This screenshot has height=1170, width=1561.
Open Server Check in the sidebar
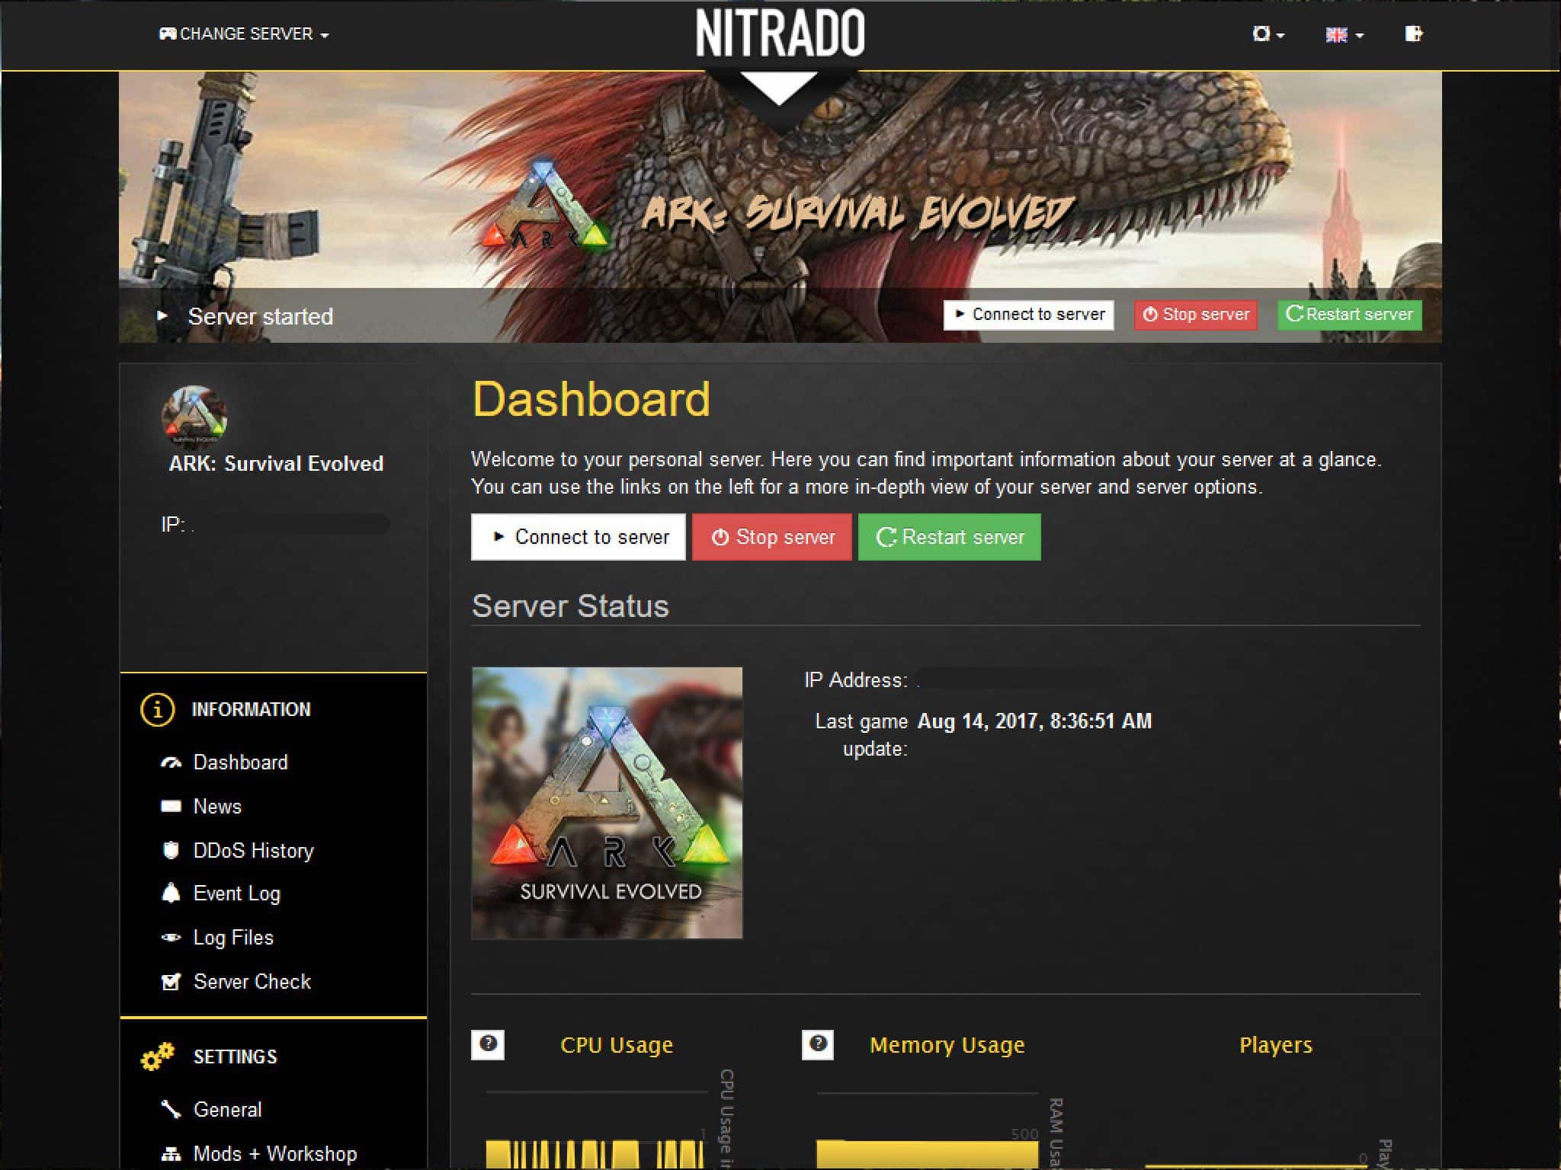pyautogui.click(x=252, y=982)
